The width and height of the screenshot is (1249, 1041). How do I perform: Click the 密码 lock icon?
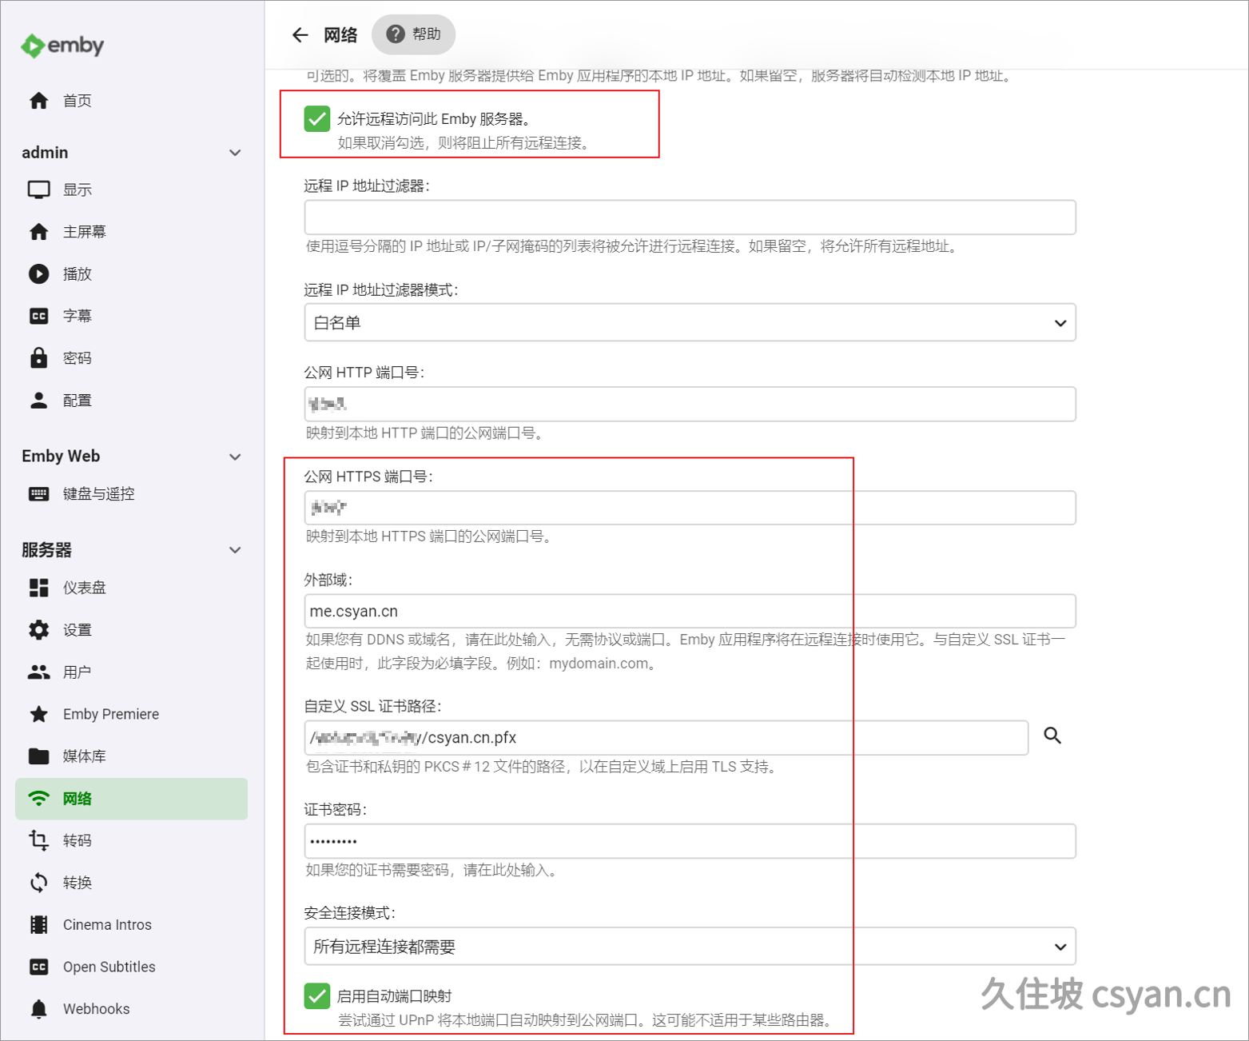(38, 358)
